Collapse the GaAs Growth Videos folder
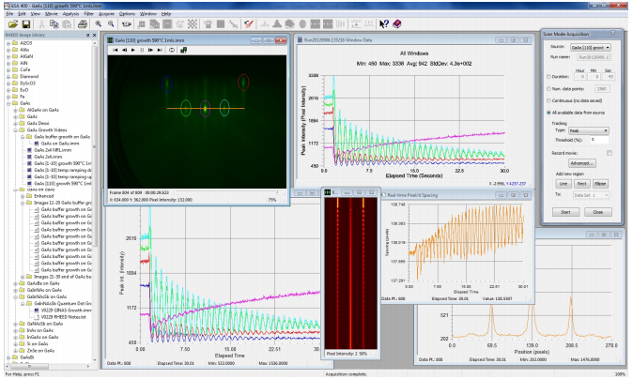The image size is (633, 379). tap(16, 130)
